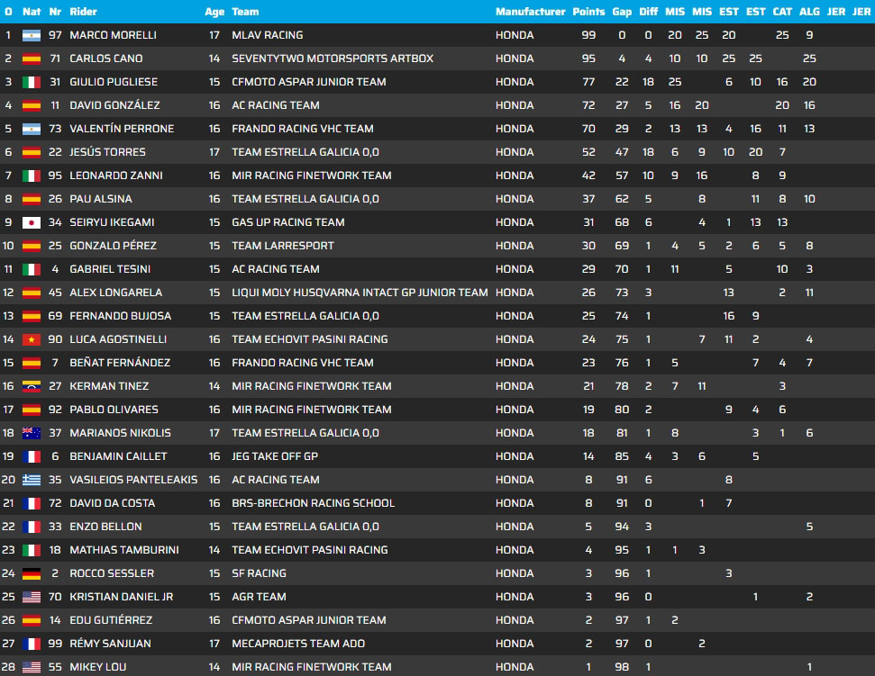Screen dimensions: 875x676
Task: Click the Greek flag beside Vasileios Panteleakis
Action: (x=32, y=480)
